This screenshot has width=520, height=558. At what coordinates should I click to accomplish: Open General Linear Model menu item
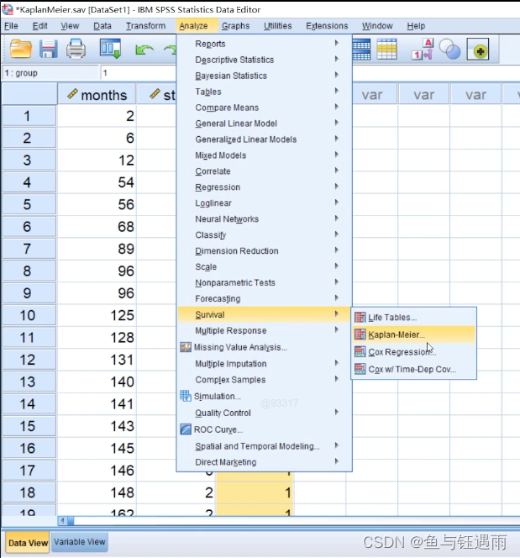point(264,124)
